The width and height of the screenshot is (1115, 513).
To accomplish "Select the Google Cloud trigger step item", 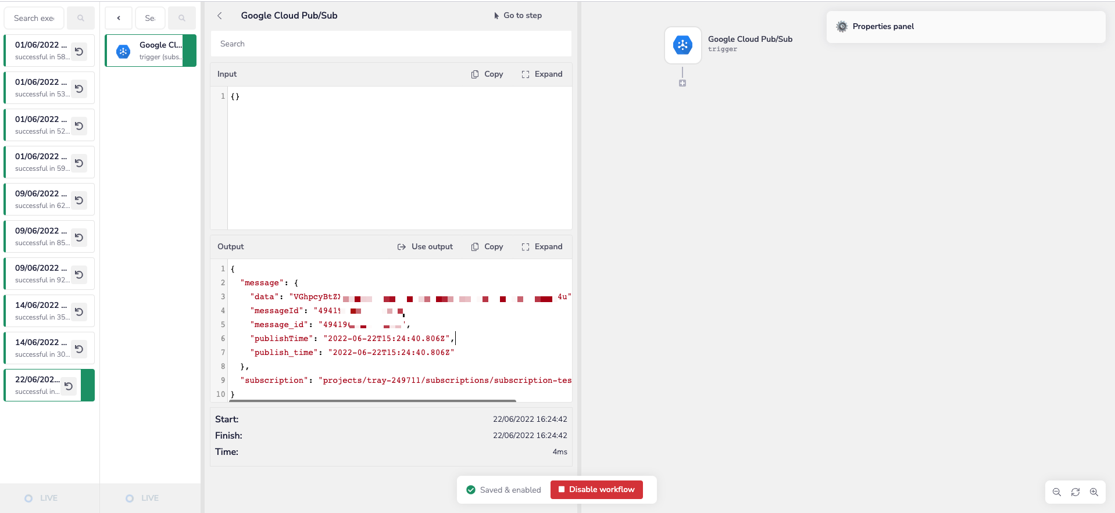I will click(x=150, y=51).
